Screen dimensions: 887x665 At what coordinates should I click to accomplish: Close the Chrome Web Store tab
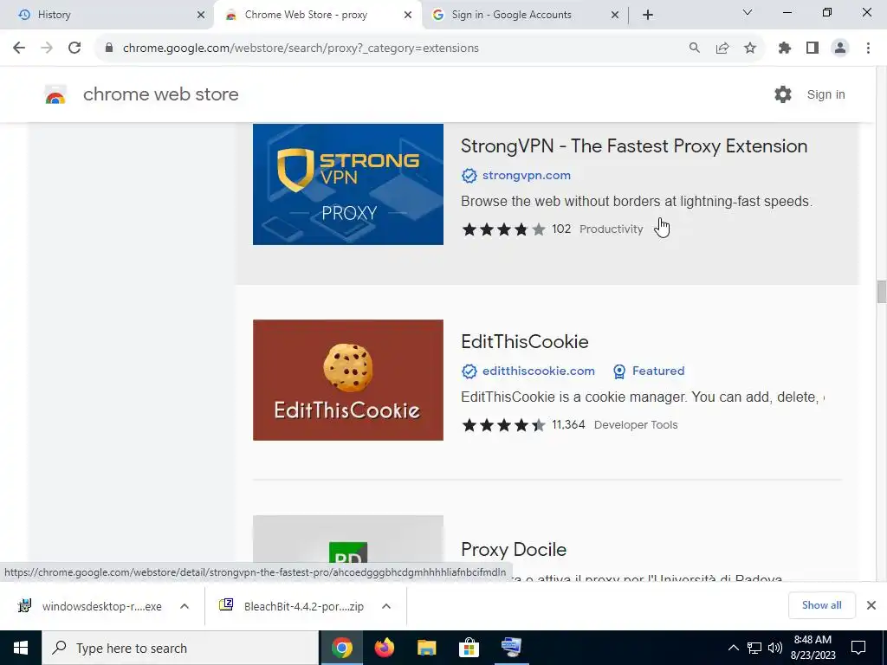[x=408, y=15]
